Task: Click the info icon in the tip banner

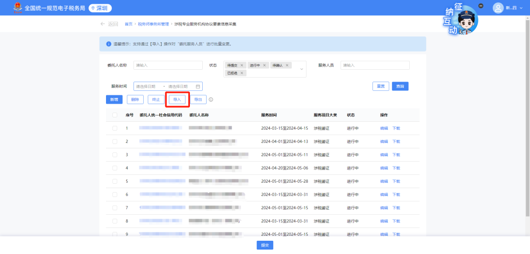Action: 108,44
